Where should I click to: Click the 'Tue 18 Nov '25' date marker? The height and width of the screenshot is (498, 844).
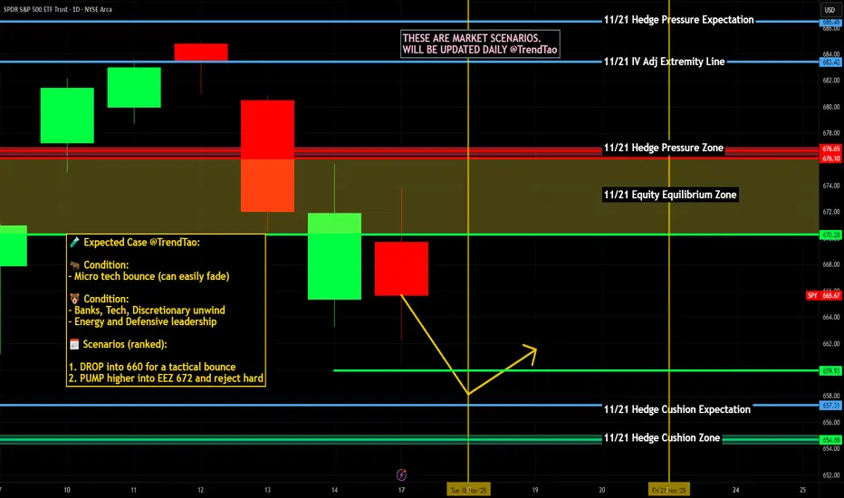pos(468,490)
